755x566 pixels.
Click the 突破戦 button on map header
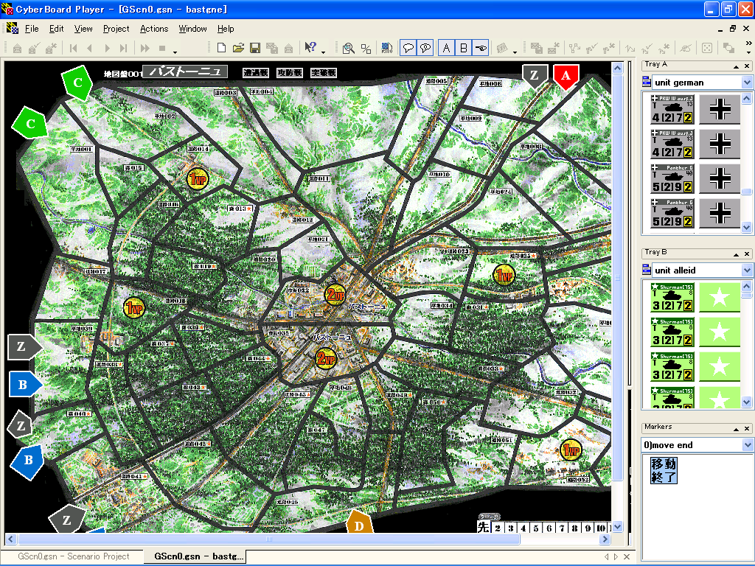click(324, 73)
